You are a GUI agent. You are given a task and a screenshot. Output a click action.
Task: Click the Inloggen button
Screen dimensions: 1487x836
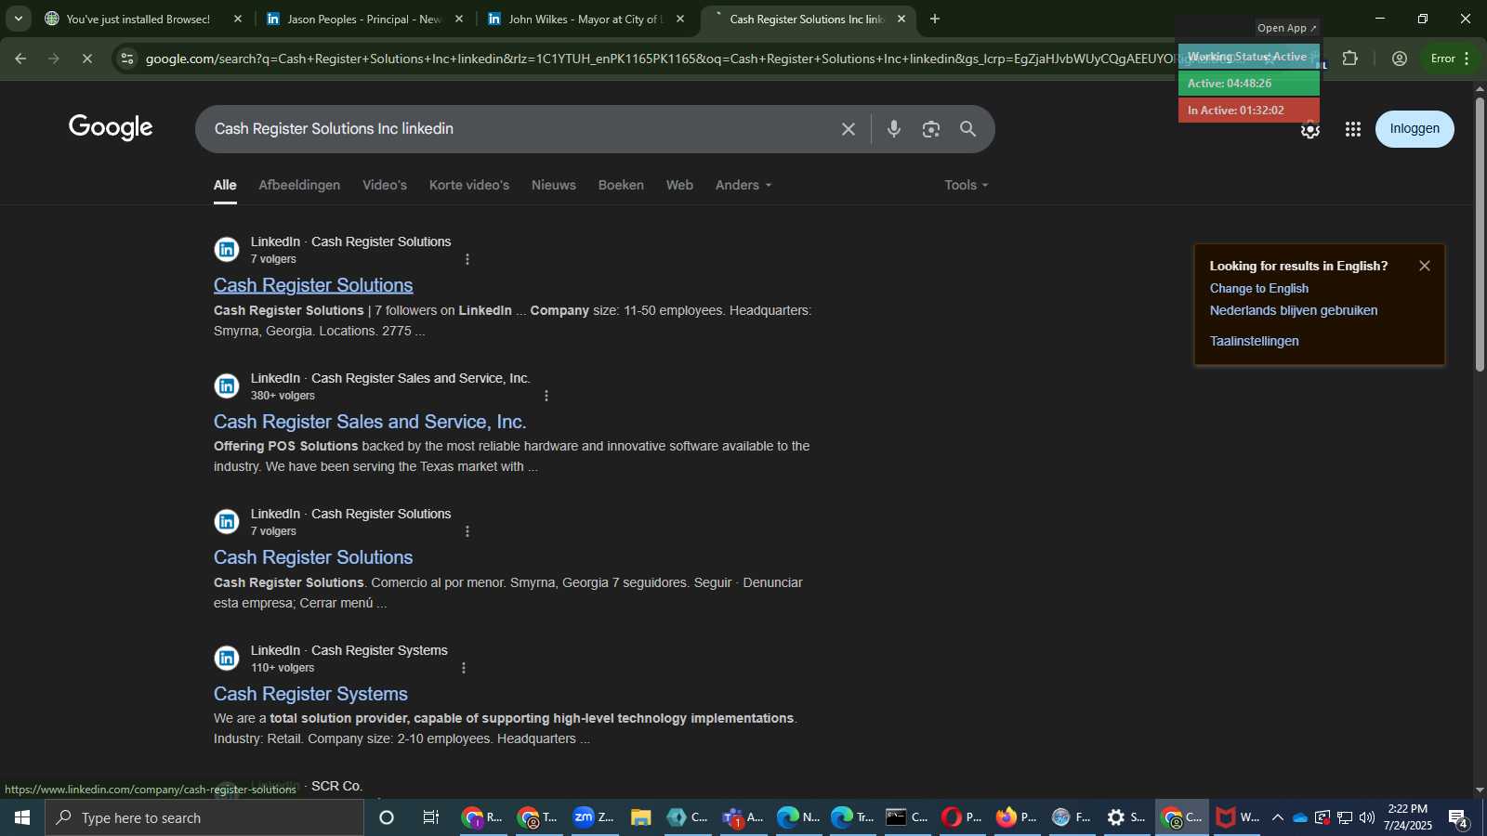click(x=1415, y=129)
